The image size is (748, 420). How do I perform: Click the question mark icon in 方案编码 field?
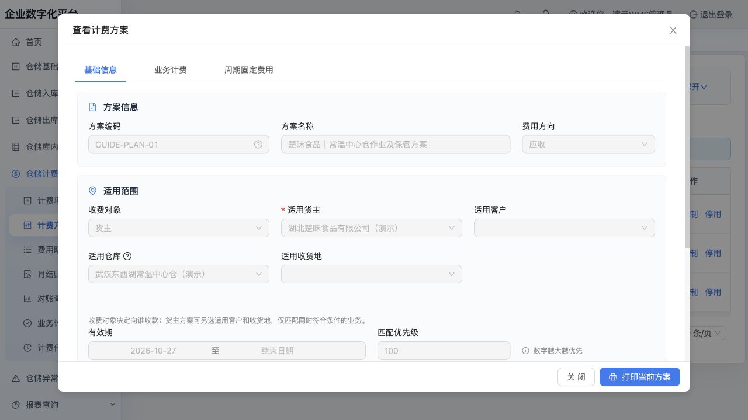[258, 145]
